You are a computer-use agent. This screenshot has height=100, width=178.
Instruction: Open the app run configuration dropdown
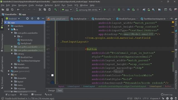pos(67,10)
